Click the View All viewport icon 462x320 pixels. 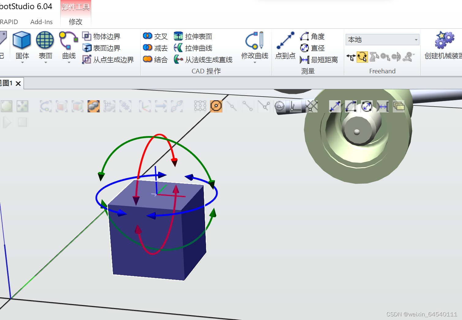tap(6, 106)
